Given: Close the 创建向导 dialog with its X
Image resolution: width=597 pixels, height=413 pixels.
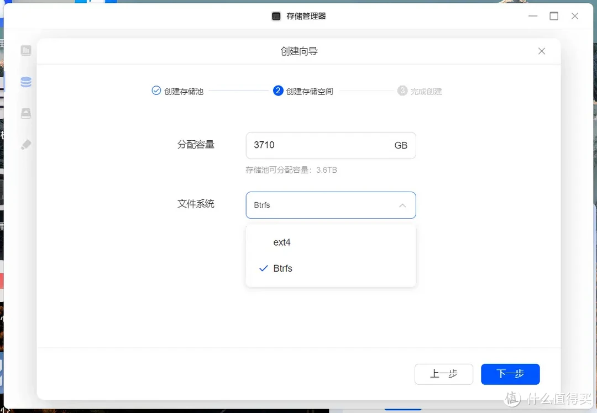Looking at the screenshot, I should pyautogui.click(x=541, y=51).
